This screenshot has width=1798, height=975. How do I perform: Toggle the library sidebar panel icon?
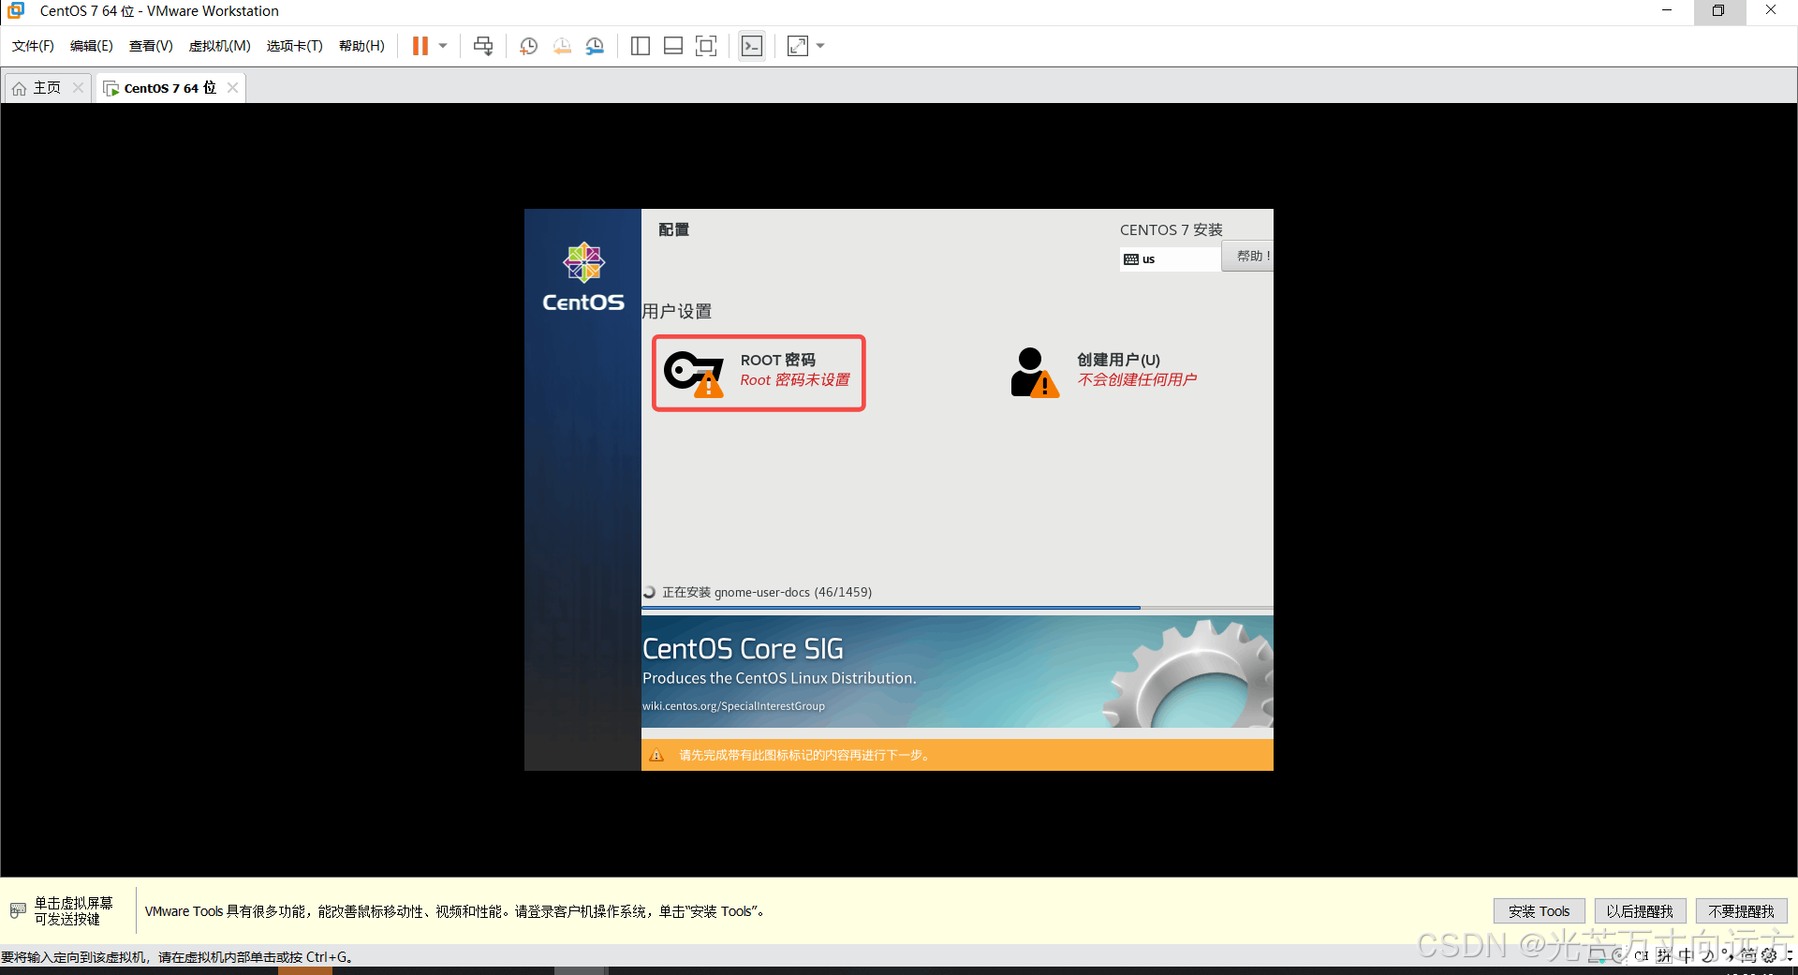coord(641,46)
